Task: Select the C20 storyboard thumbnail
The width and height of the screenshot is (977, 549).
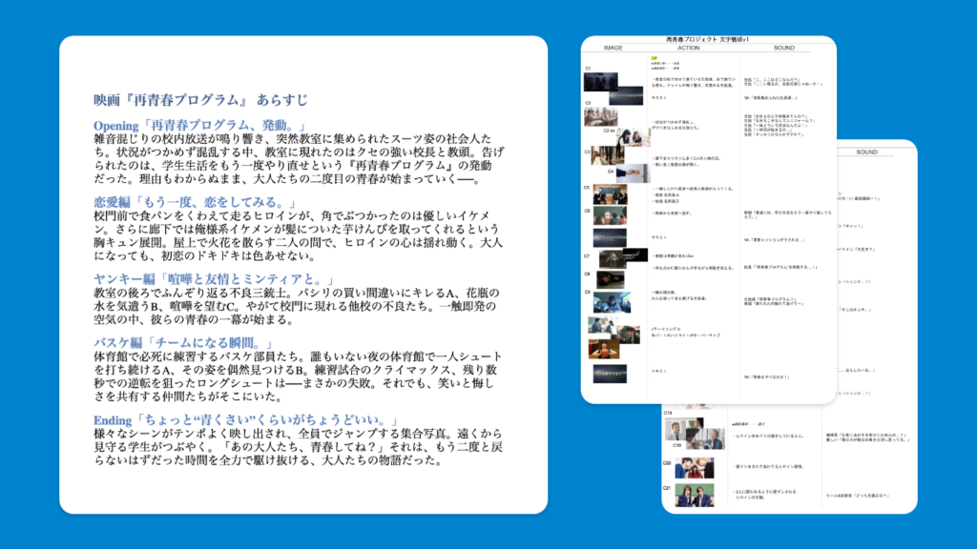Action: pos(694,467)
